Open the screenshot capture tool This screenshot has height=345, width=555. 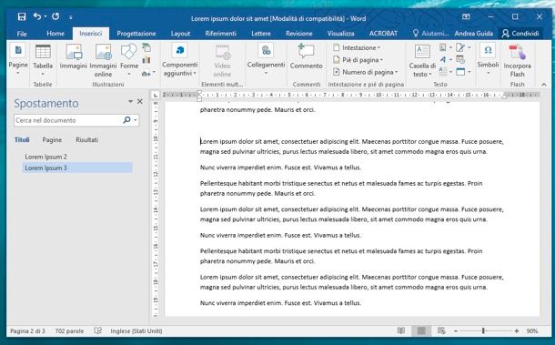click(x=148, y=74)
